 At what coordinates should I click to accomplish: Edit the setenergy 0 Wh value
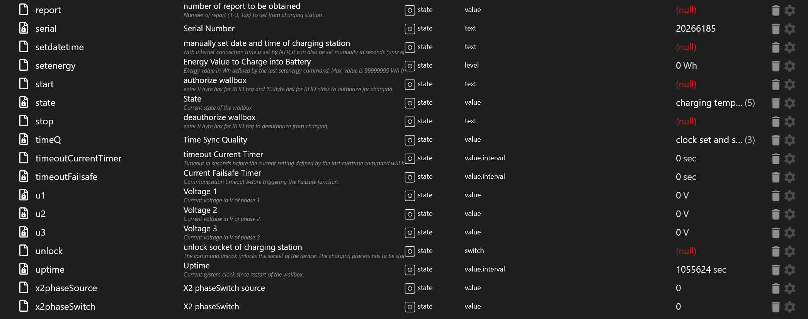click(x=686, y=66)
